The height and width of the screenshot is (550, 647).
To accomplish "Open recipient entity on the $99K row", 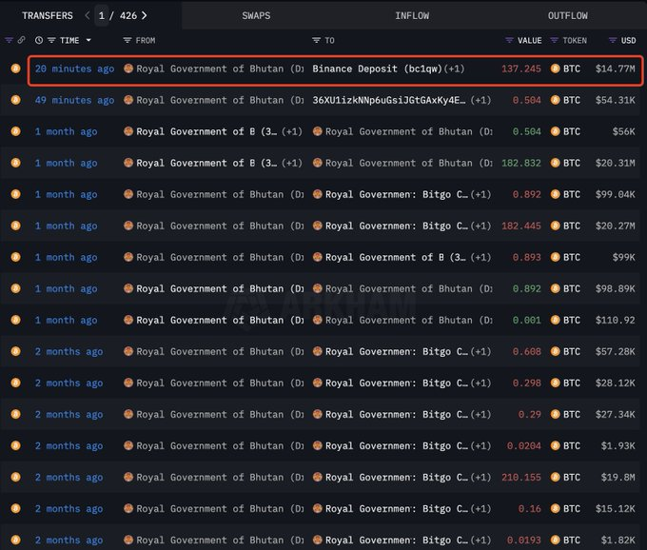I will pos(389,257).
